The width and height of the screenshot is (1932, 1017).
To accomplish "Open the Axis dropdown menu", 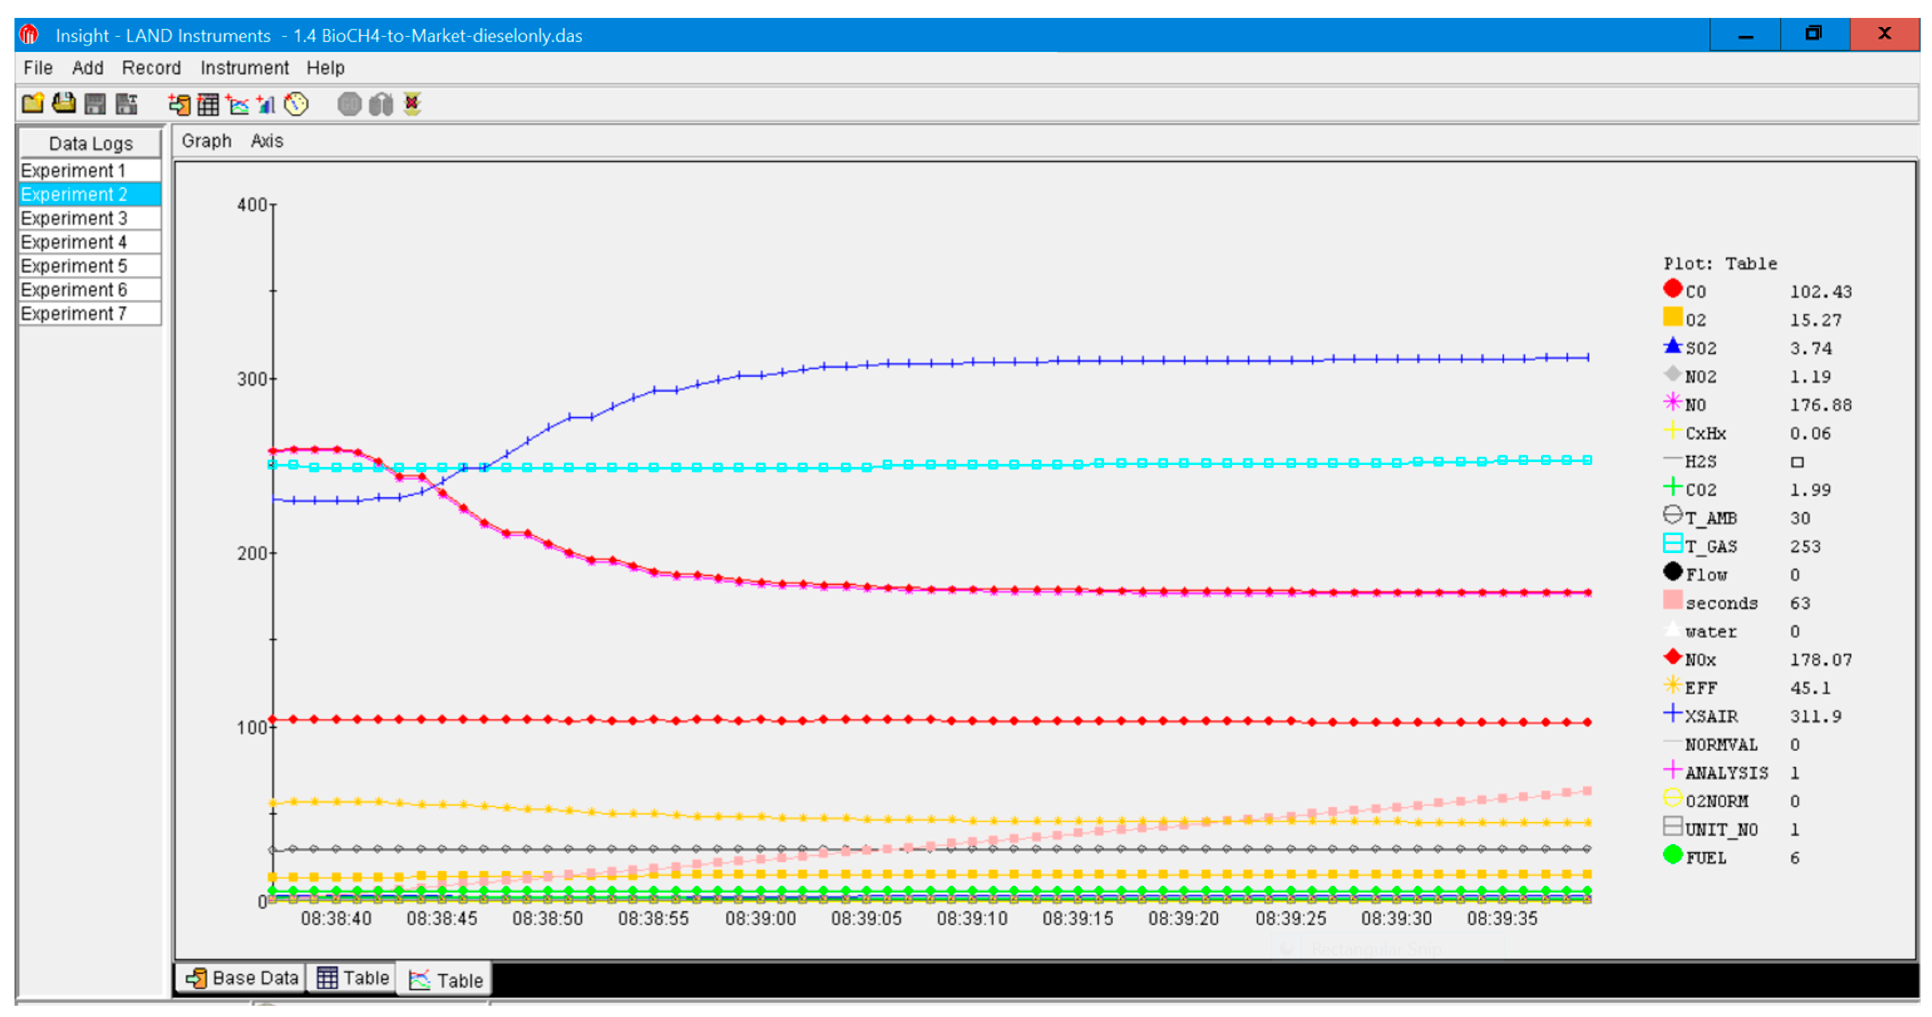I will coord(267,141).
